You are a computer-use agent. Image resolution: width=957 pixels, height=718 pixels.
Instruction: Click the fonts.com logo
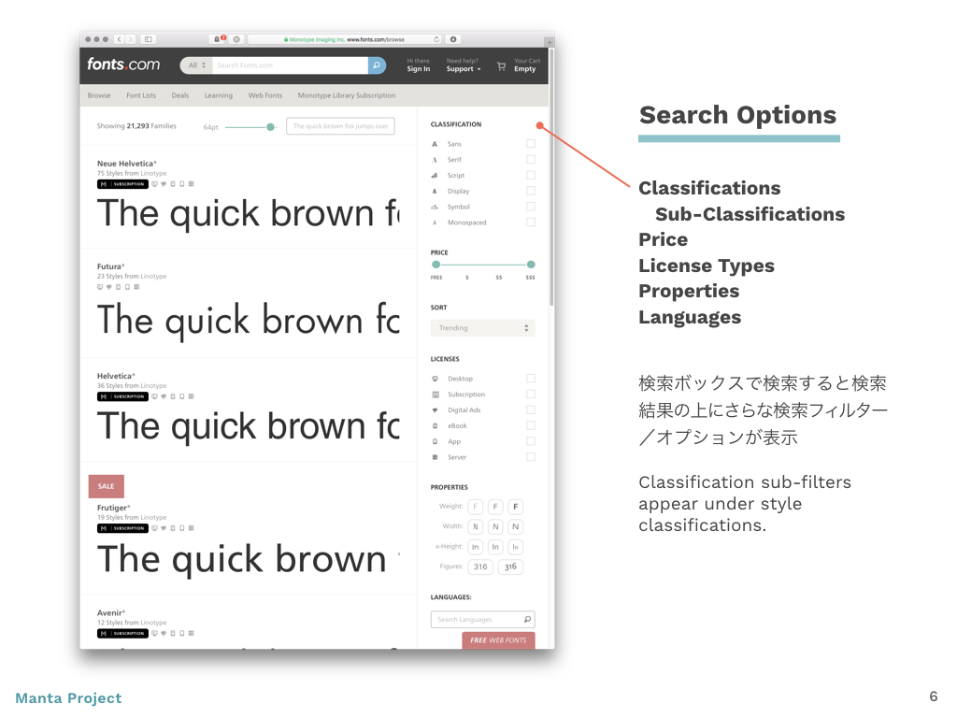point(123,65)
